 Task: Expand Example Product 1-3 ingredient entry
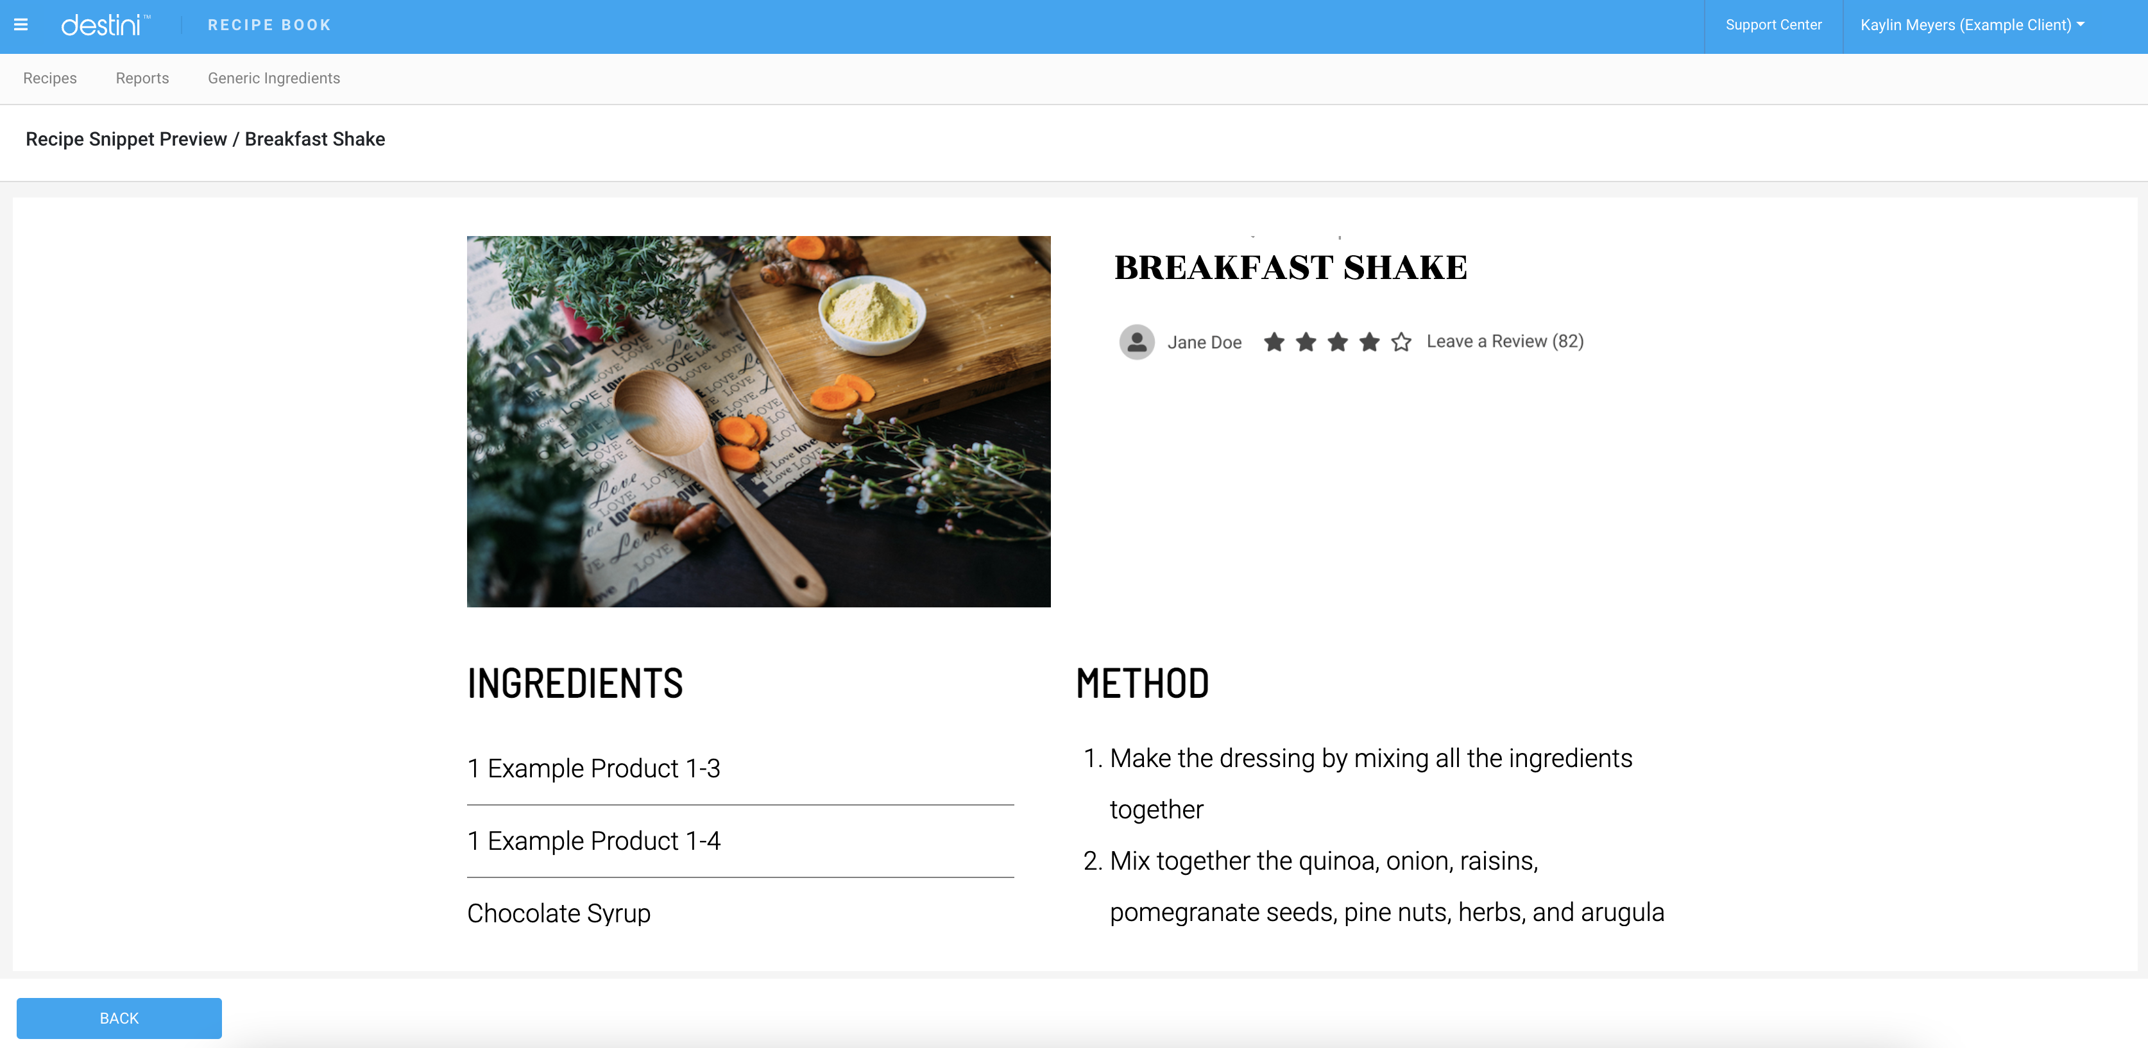point(593,768)
